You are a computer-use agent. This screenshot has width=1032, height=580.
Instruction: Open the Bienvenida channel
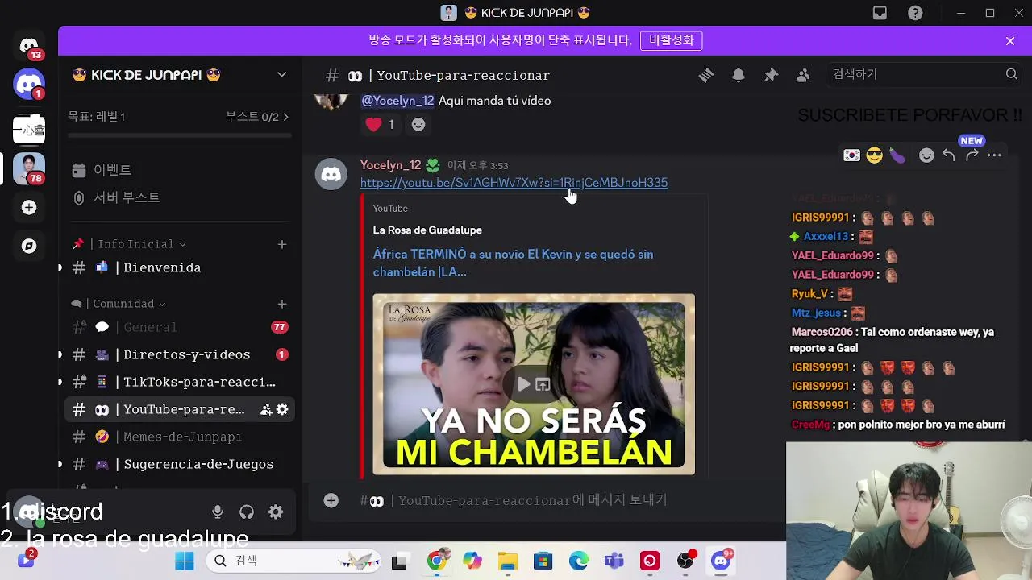(x=179, y=267)
